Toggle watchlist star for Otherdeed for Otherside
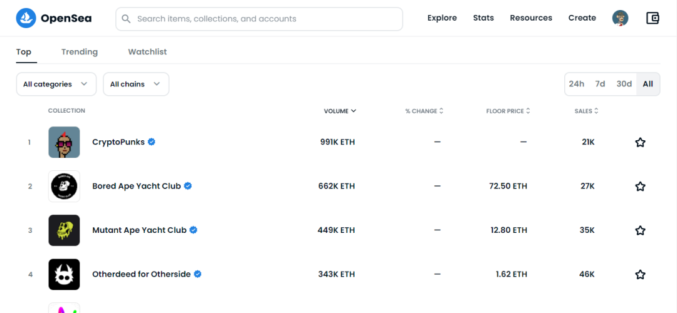Screen dimensions: 677x313 pos(640,274)
